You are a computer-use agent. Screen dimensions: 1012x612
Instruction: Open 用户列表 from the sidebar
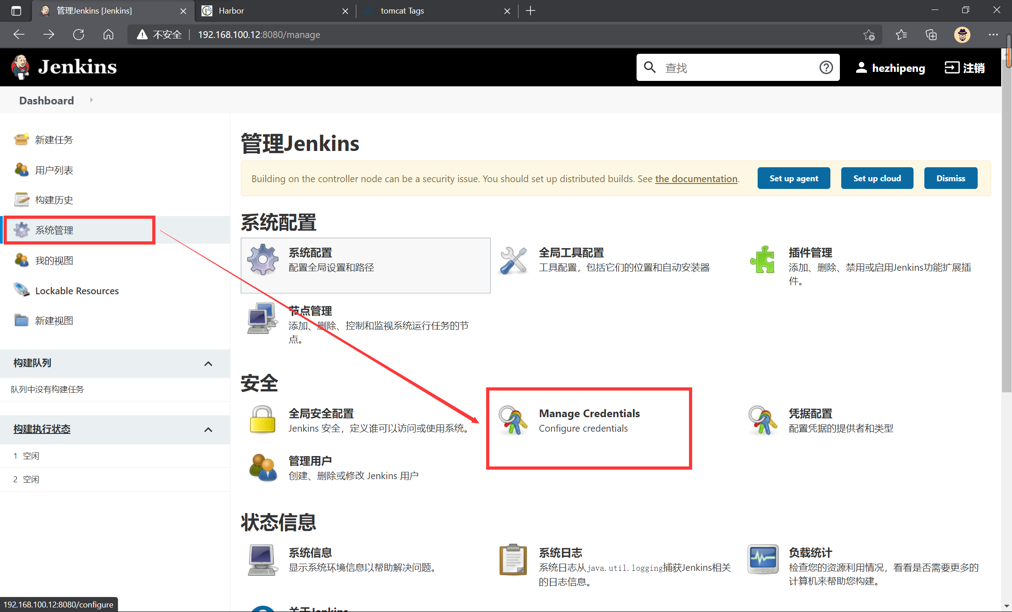(54, 169)
